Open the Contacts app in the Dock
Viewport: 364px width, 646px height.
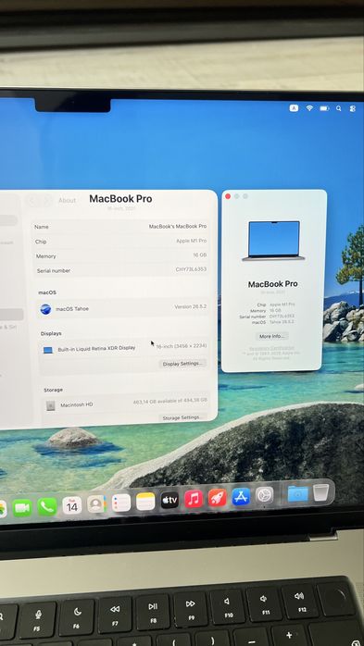[x=96, y=503]
